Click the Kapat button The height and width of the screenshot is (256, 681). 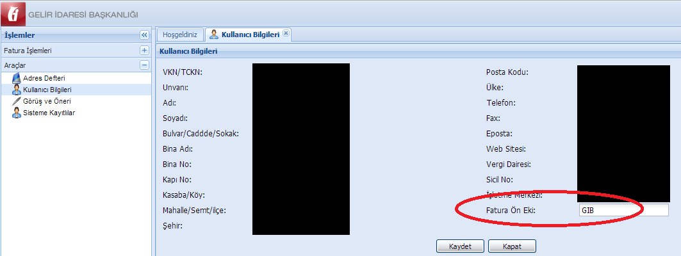pos(512,246)
